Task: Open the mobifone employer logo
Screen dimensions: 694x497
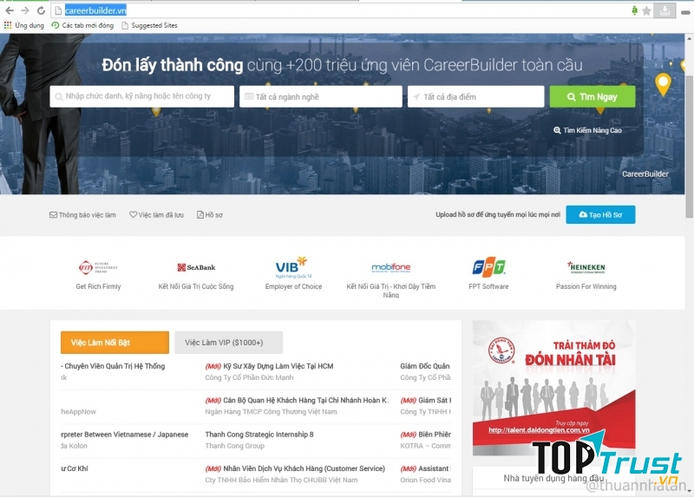Action: pos(391,267)
